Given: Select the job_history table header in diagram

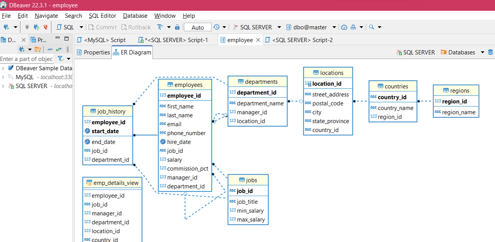Looking at the screenshot, I should point(108,111).
